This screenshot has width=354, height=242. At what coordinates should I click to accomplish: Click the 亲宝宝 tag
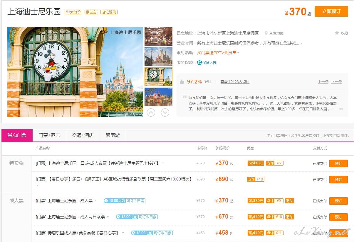pyautogui.click(x=91, y=12)
